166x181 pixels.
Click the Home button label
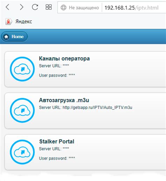[x=18, y=37]
